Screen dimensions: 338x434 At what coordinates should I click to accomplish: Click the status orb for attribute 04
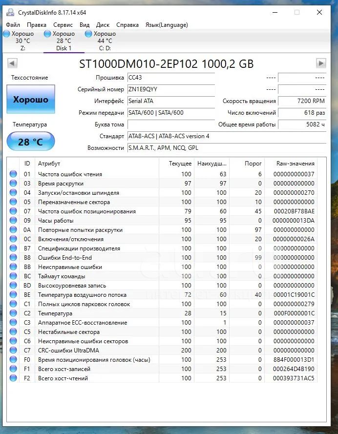(13, 192)
